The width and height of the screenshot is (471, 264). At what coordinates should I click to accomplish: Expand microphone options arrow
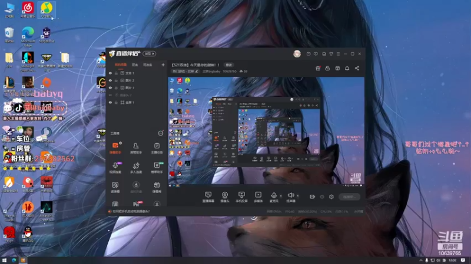[x=281, y=196]
